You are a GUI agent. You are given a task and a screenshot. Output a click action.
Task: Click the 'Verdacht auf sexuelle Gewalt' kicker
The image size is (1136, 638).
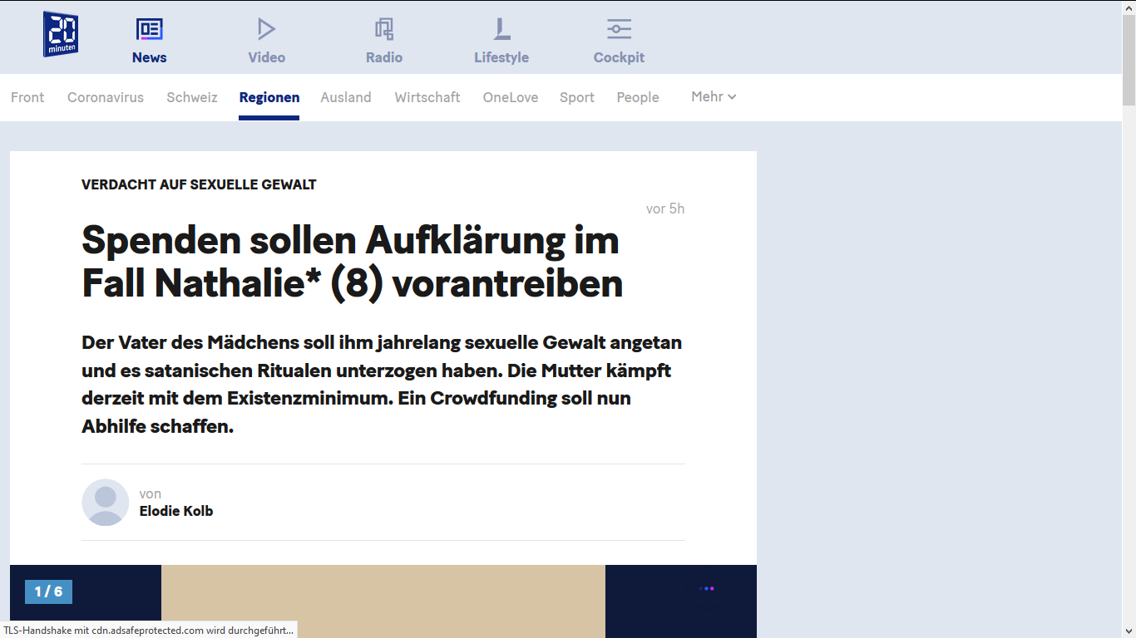click(x=199, y=184)
